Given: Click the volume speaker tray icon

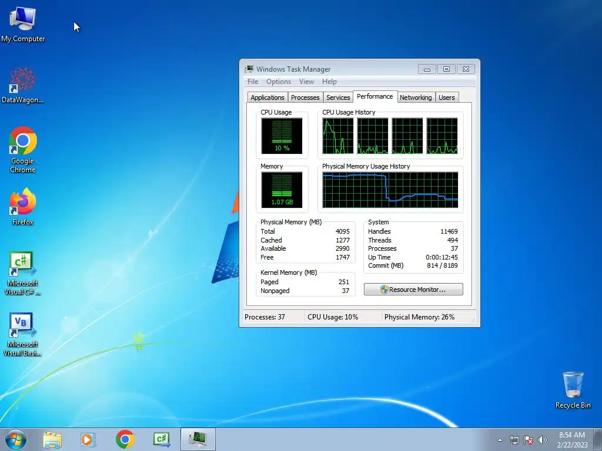Looking at the screenshot, I should (543, 440).
